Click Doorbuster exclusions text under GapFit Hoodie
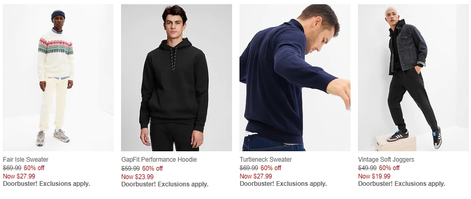Screen dimensions: 471x199 pyautogui.click(x=165, y=184)
